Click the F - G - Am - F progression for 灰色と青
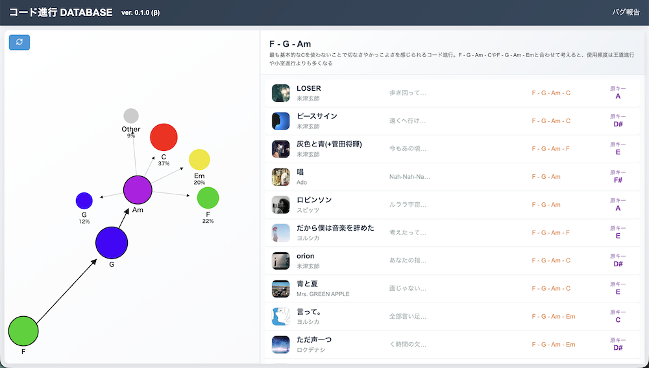 click(550, 148)
